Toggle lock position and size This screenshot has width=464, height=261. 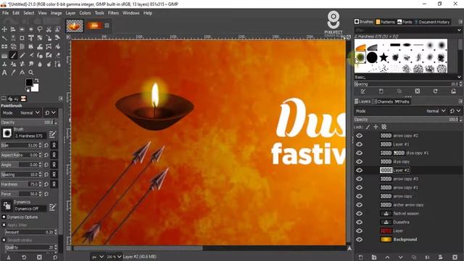[x=376, y=127]
